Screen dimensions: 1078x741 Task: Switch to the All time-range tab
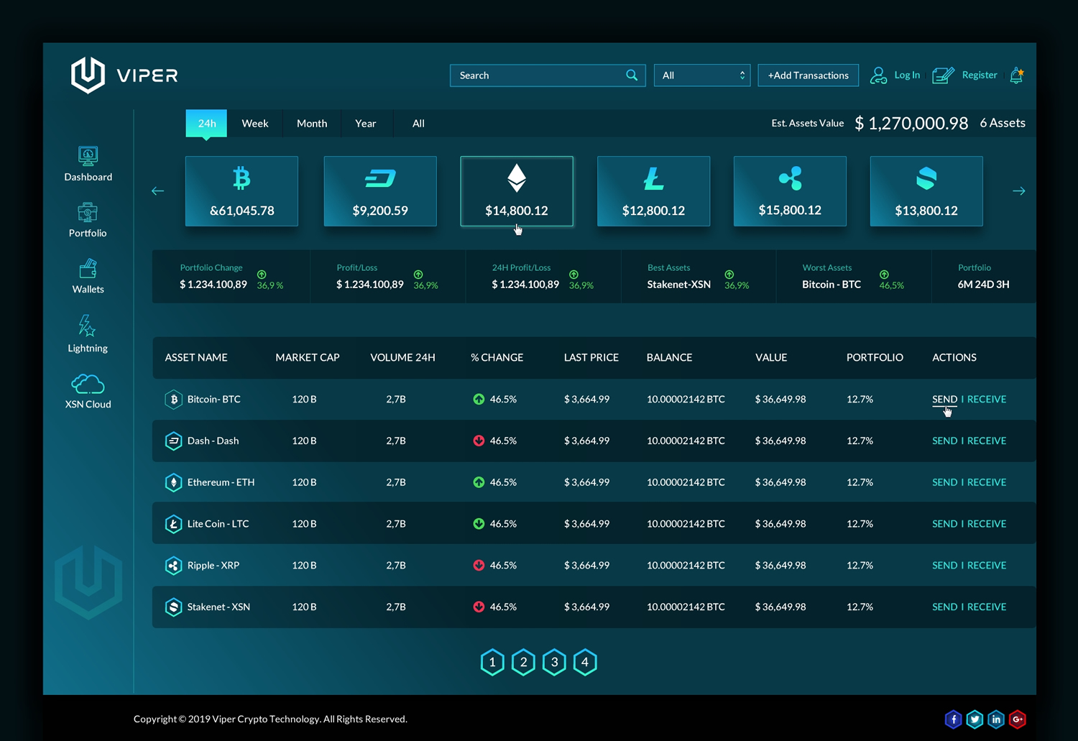418,124
